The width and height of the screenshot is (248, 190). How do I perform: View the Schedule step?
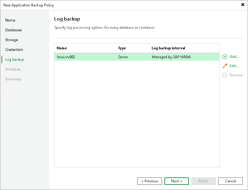[x=13, y=69]
